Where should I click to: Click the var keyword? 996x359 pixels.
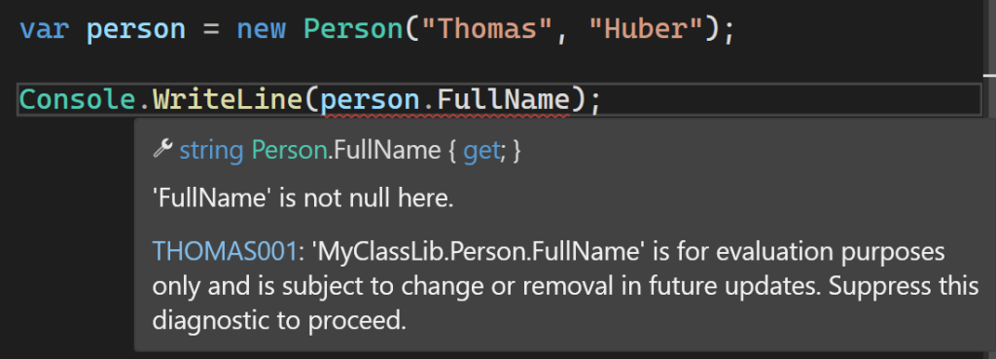(44, 30)
